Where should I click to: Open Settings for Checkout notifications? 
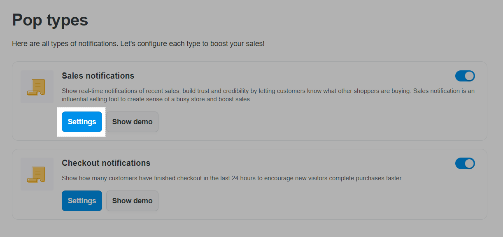[82, 201]
